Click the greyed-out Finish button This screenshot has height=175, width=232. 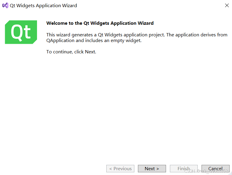[x=184, y=168]
